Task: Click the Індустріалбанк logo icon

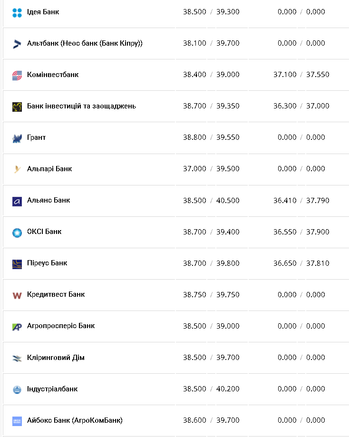Action: pyautogui.click(x=17, y=389)
